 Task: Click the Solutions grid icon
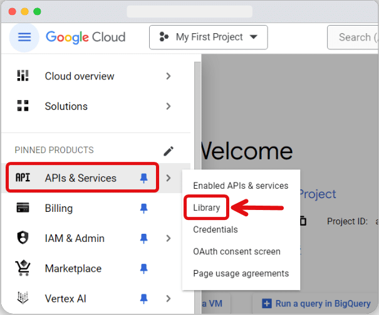23,106
